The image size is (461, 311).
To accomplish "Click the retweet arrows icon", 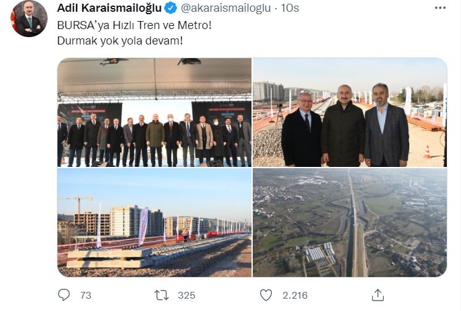I will 161,295.
